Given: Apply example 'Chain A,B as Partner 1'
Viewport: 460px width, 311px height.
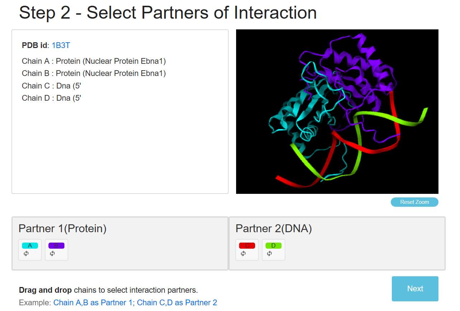Looking at the screenshot, I should tap(93, 303).
